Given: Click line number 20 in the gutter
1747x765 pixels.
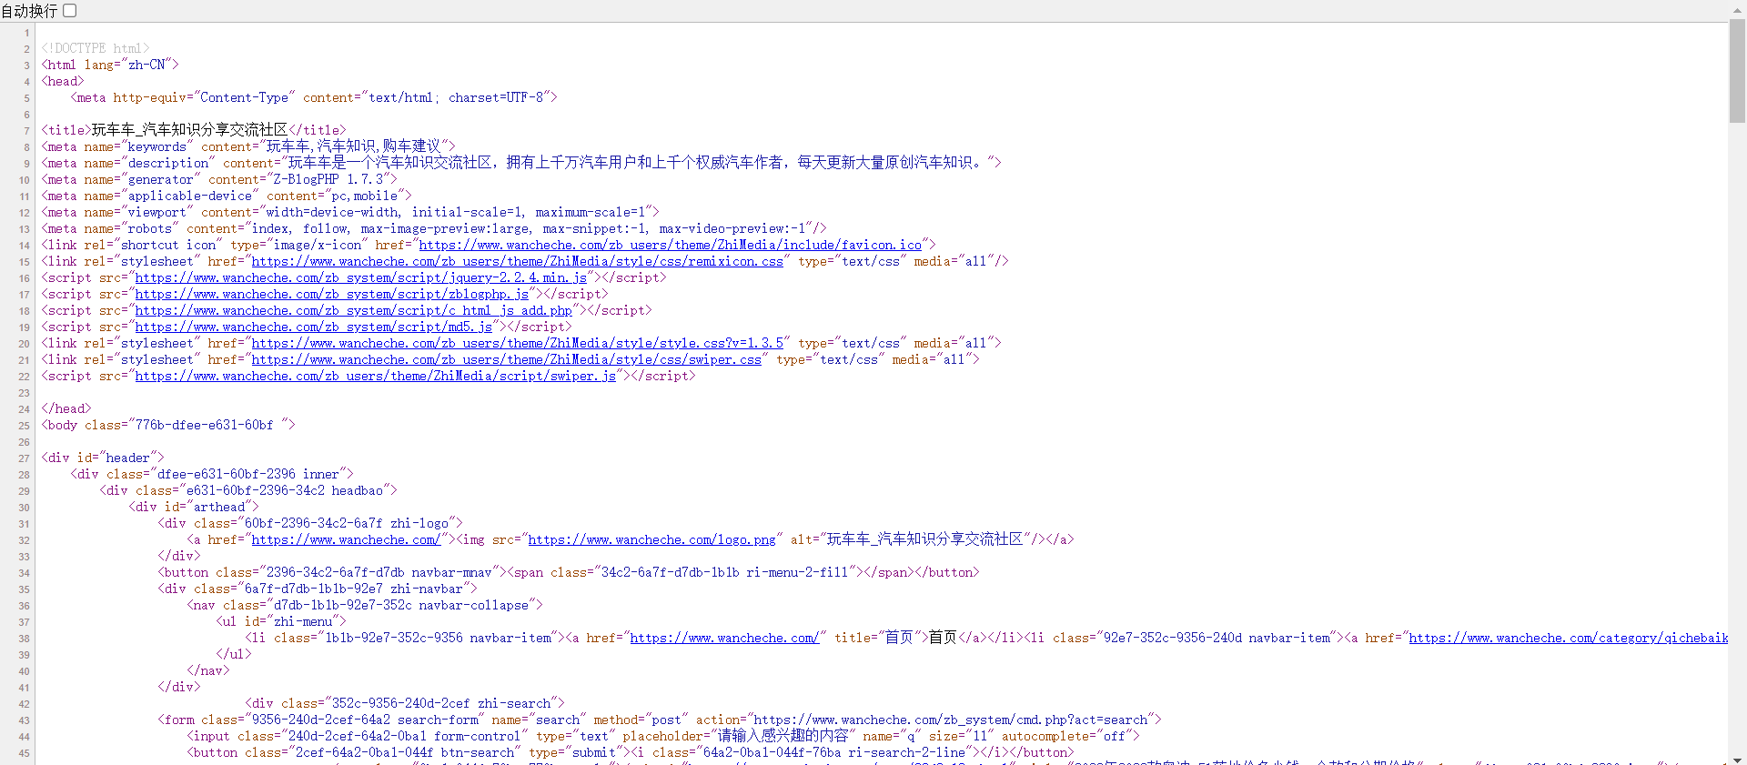Looking at the screenshot, I should (x=25, y=344).
